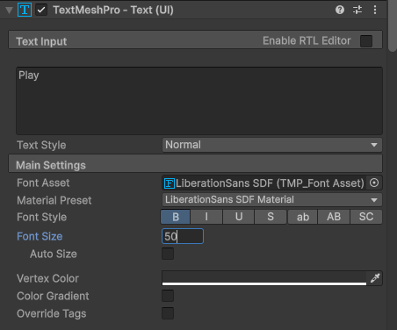The width and height of the screenshot is (397, 330).
Task: Click the TextMeshPro - Text (UI) title
Action: (x=113, y=10)
